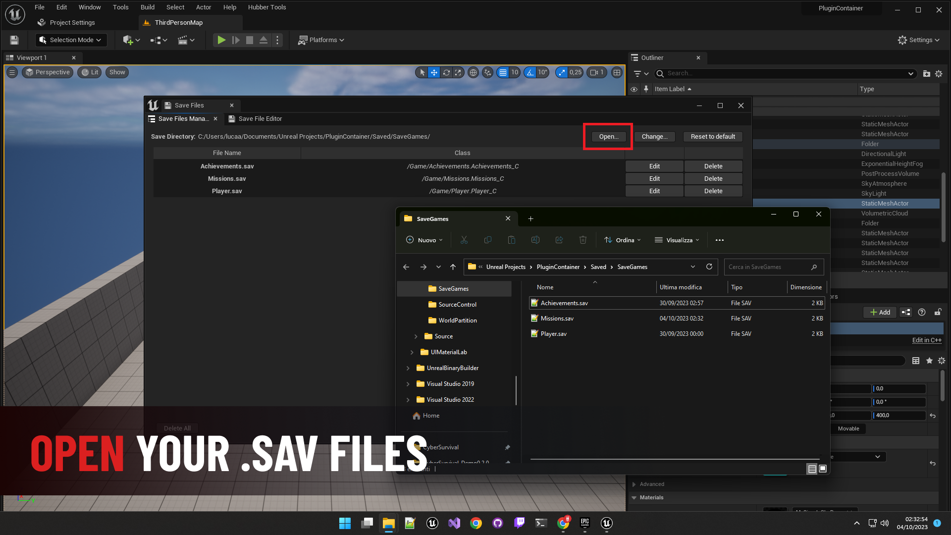
Task: Click the Play level button
Action: pyautogui.click(x=221, y=40)
